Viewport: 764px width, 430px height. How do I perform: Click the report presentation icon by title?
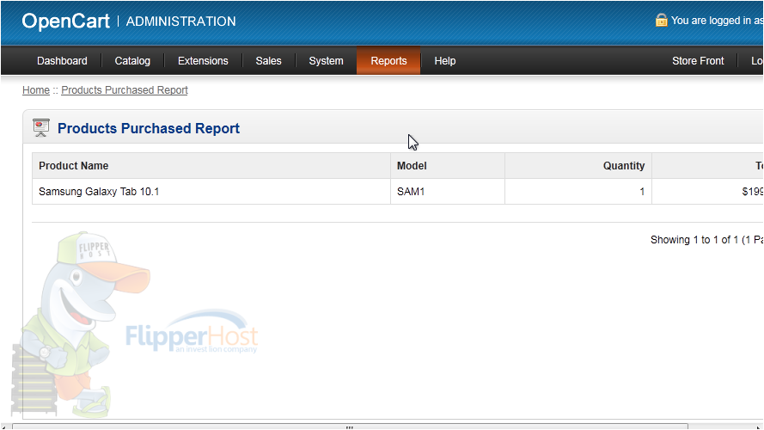click(x=41, y=128)
